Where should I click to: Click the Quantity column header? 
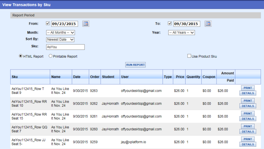point(193,77)
